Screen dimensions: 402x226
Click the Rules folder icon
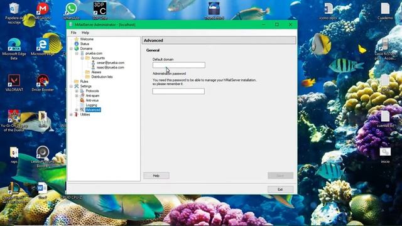click(77, 82)
